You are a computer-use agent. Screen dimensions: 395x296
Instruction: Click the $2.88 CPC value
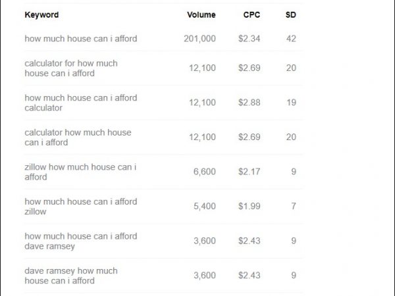(250, 103)
